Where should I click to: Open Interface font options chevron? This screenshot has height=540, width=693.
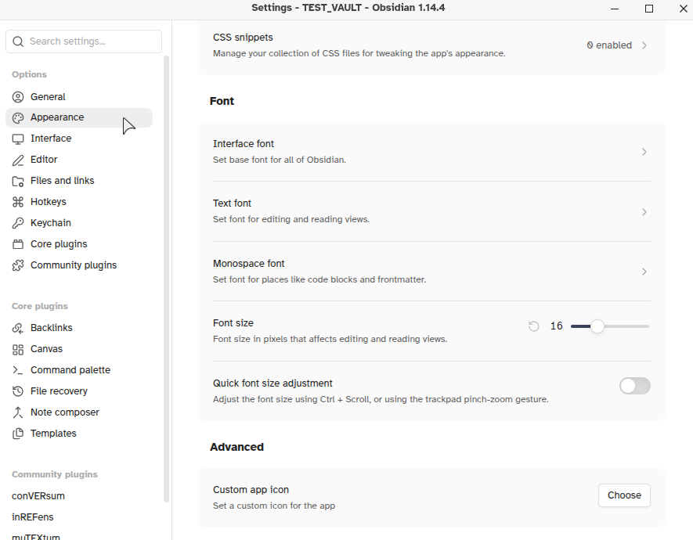pyautogui.click(x=644, y=152)
